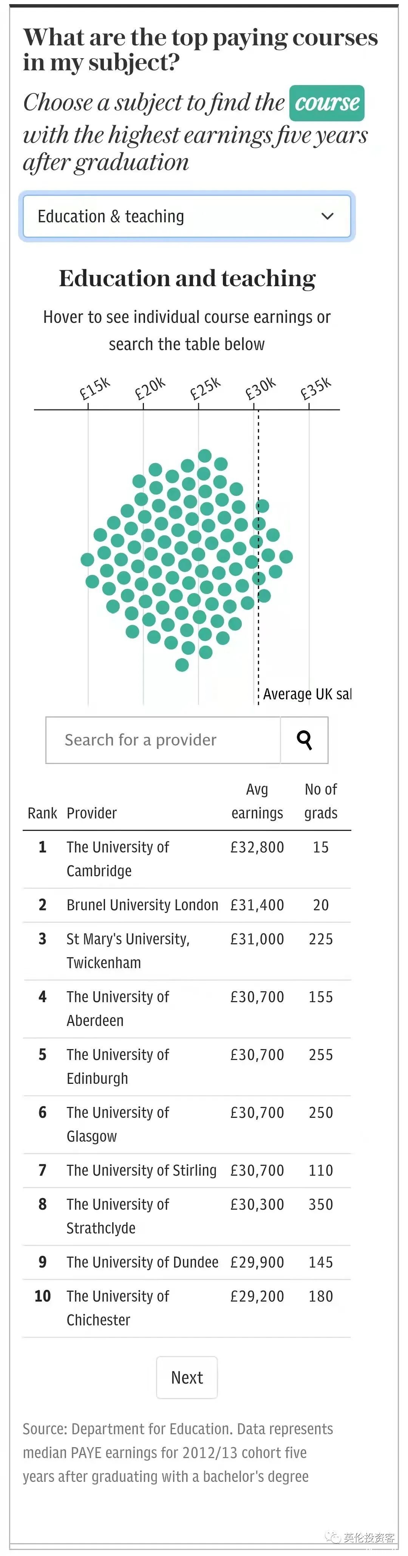Click the highlighted green 'course' label
This screenshot has height=1556, width=408.
(326, 103)
